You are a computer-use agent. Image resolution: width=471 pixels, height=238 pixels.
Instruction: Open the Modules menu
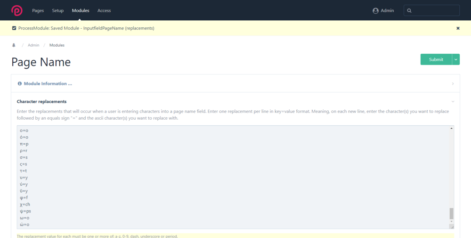click(81, 10)
